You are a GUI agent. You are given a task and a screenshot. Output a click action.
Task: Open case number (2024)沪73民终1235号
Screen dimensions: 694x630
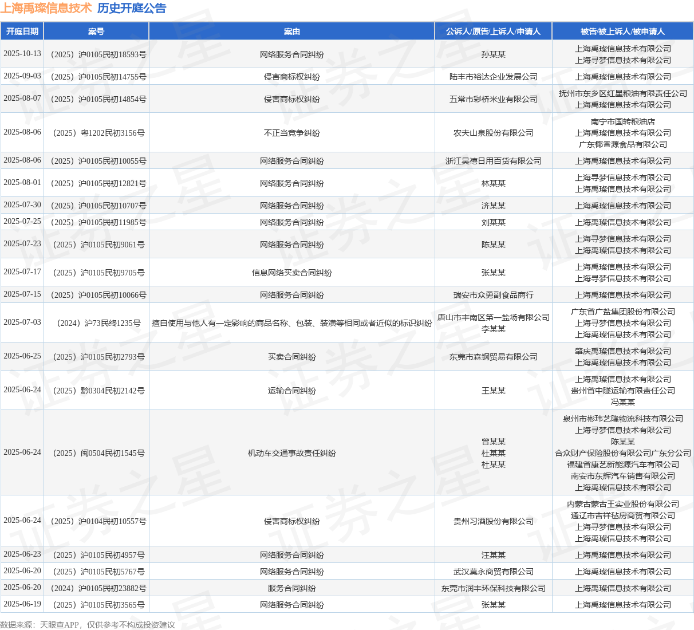tap(97, 323)
